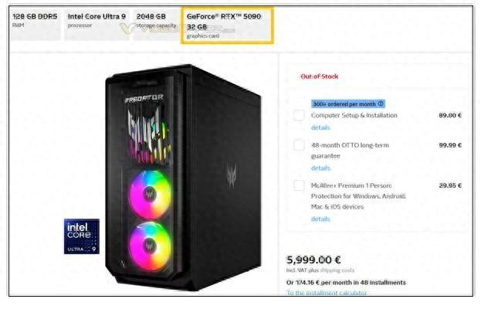This screenshot has height=309, width=481.
Task: Click the Predator PC product image
Action: coord(184,178)
